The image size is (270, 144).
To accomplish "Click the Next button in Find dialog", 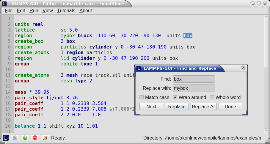I will tap(151, 107).
